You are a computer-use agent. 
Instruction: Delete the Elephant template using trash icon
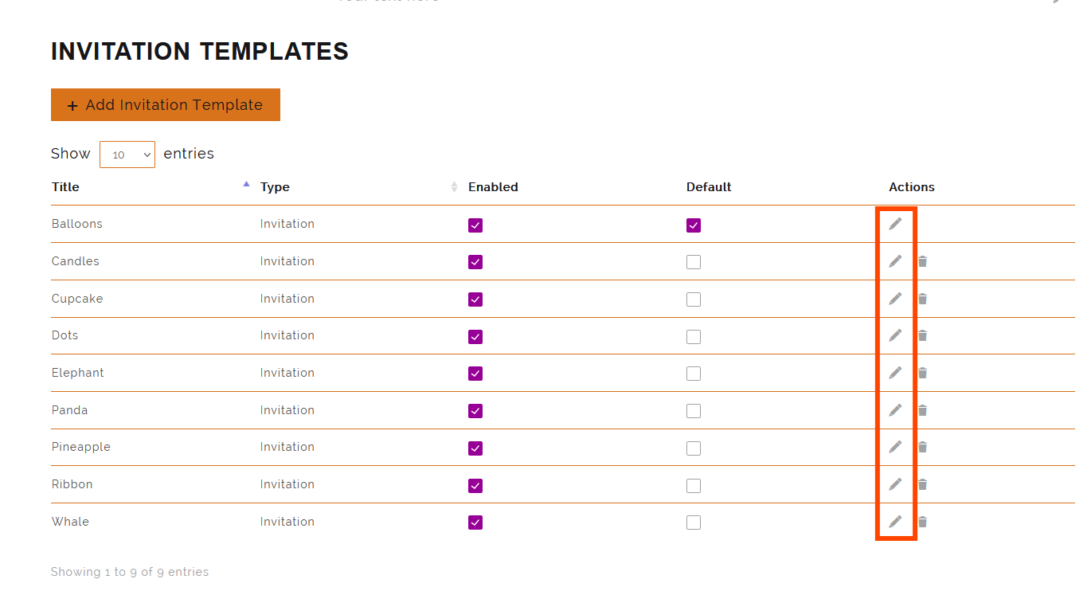point(922,373)
